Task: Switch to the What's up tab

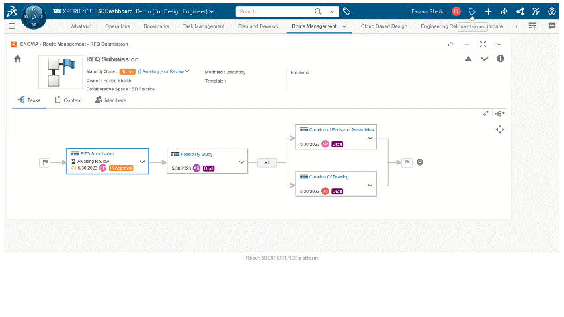Action: click(x=81, y=26)
